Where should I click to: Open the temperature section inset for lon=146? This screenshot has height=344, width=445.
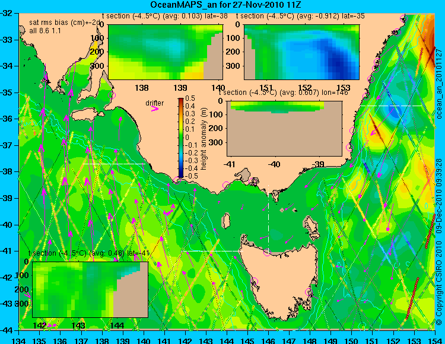pyautogui.click(x=284, y=129)
